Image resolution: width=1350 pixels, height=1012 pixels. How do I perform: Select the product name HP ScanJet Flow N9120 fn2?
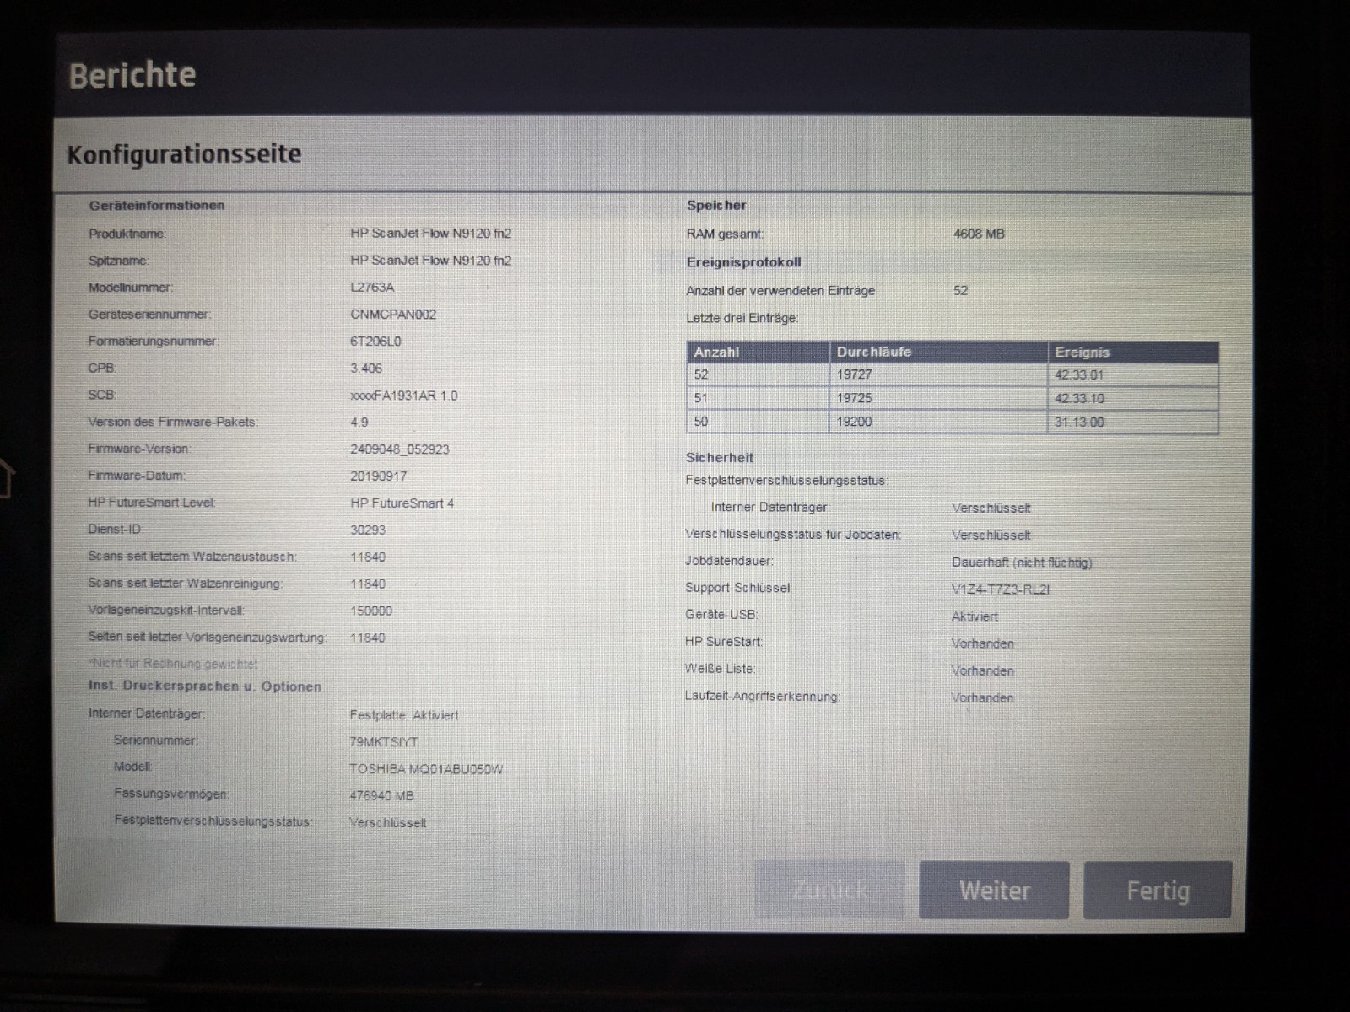[430, 234]
